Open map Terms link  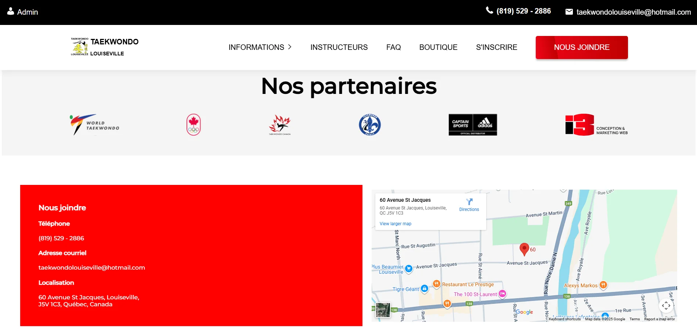coord(635,319)
